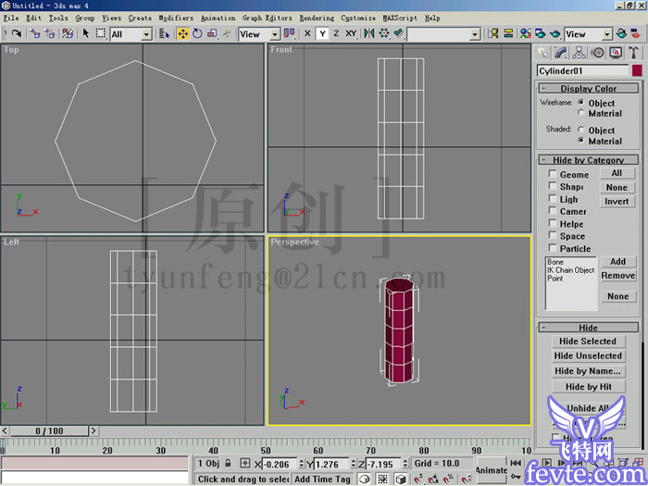Image resolution: width=648 pixels, height=486 pixels.
Task: Activate the Select and Move tool
Action: pyautogui.click(x=183, y=33)
